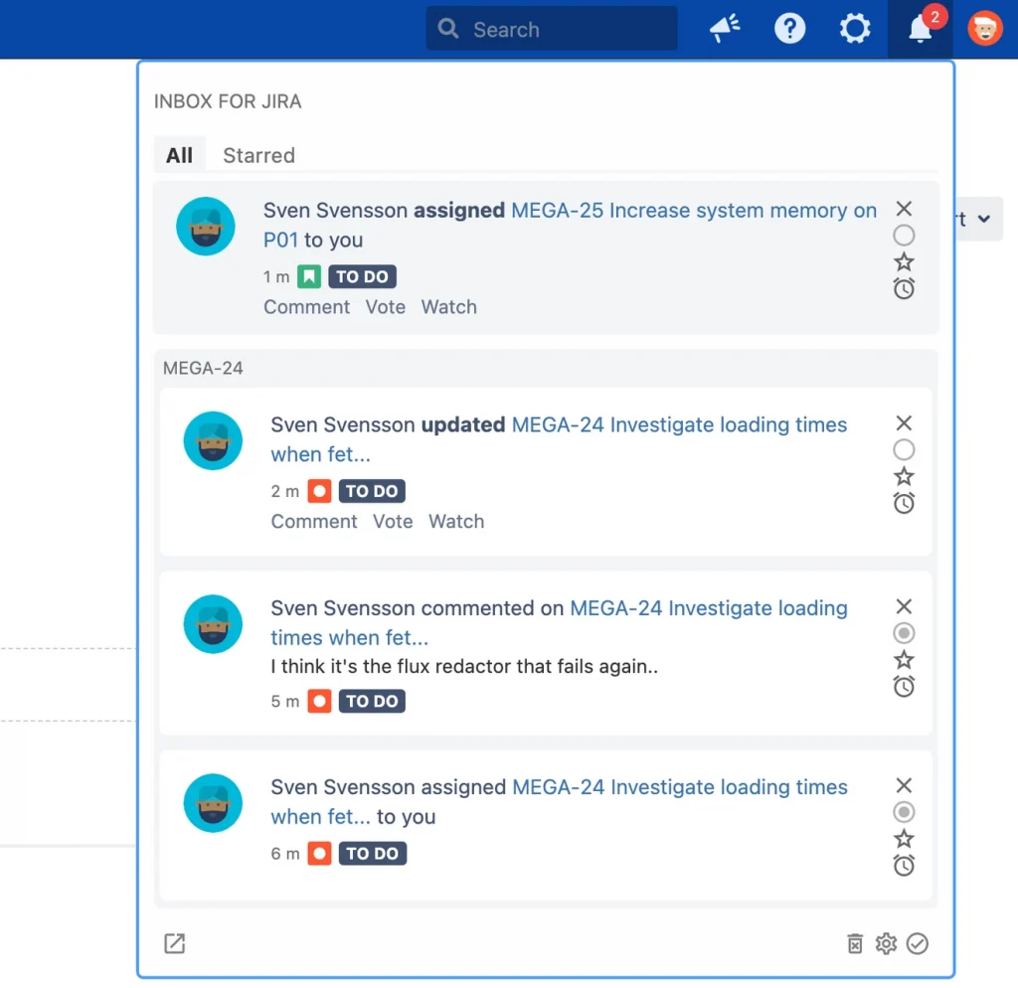Click Comment on MEGA-24 updated notification
This screenshot has height=988, width=1018.
[x=313, y=521]
